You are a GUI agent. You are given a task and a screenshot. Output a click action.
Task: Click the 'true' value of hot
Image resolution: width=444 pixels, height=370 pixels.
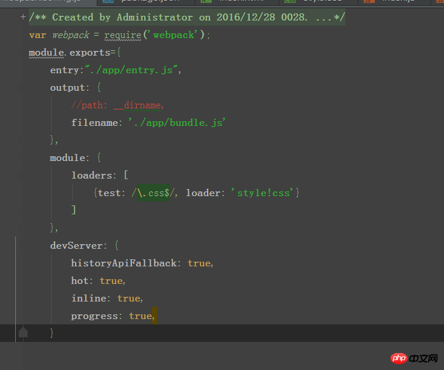(x=111, y=281)
